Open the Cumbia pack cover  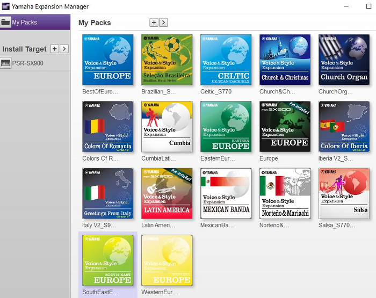[x=167, y=127]
